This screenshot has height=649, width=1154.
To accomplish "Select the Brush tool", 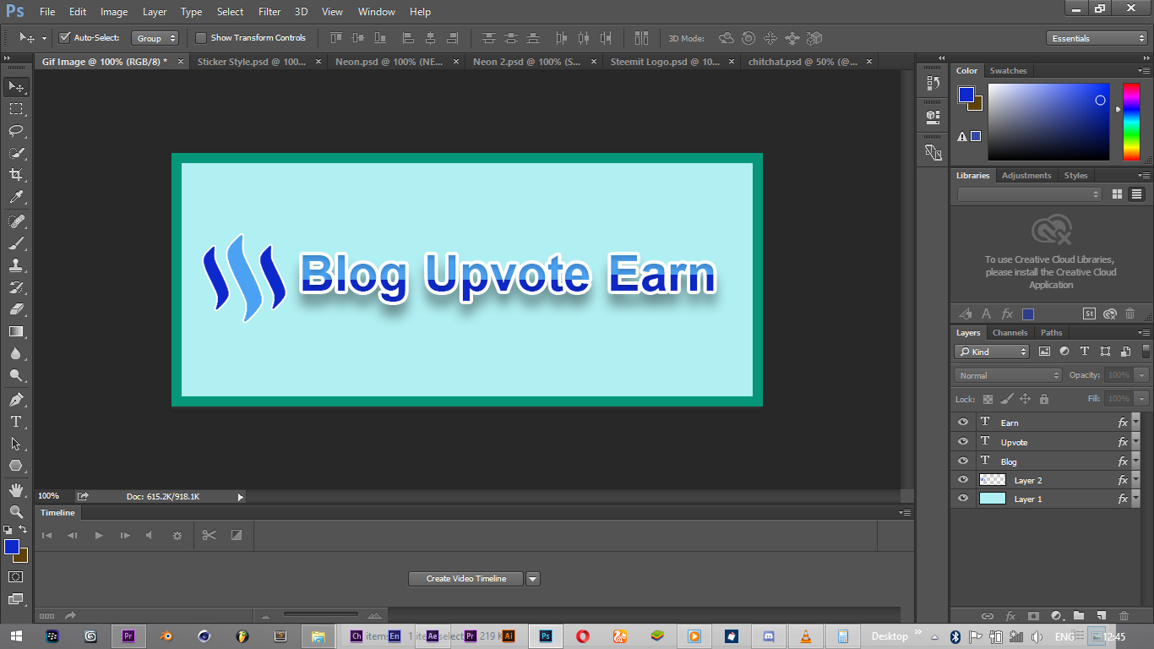I will click(x=16, y=243).
